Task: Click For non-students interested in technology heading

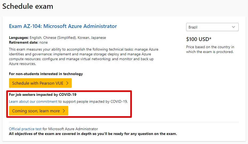Action: tap(46, 74)
